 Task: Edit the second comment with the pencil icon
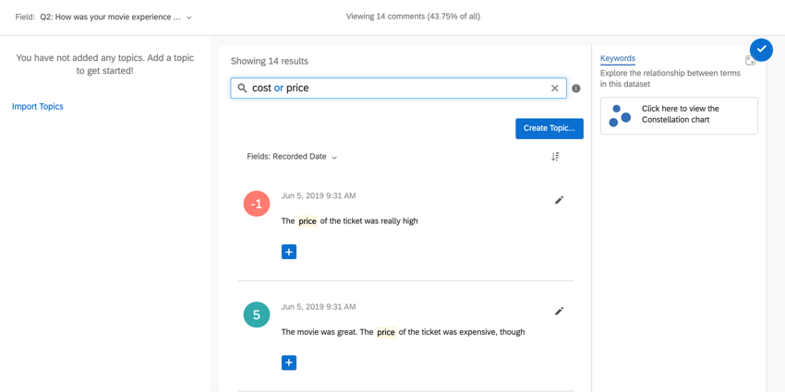click(x=559, y=311)
